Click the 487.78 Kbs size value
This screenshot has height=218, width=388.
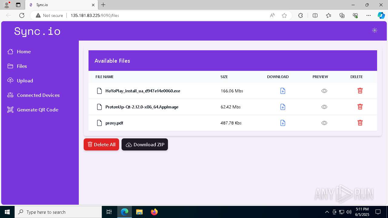point(231,123)
